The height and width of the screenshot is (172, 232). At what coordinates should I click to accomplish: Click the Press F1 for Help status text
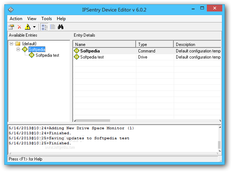click(26, 159)
